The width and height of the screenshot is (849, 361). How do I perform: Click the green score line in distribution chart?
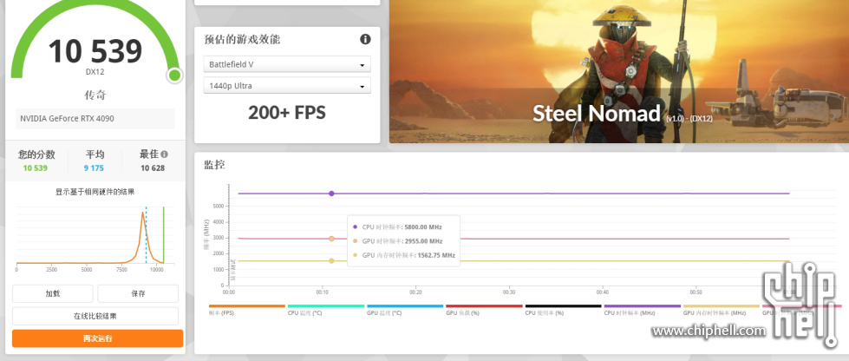[164, 234]
